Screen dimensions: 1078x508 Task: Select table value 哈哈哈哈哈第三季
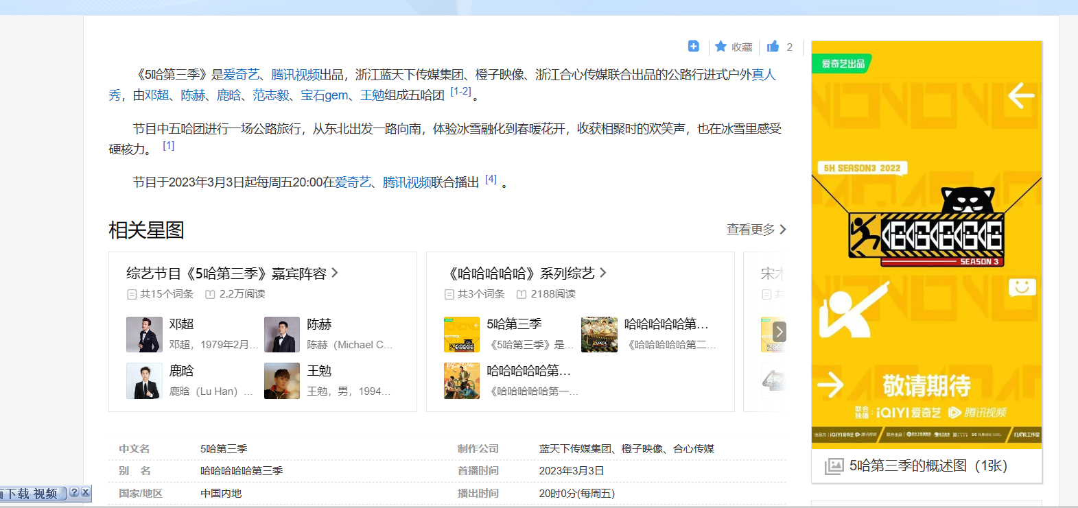(242, 471)
